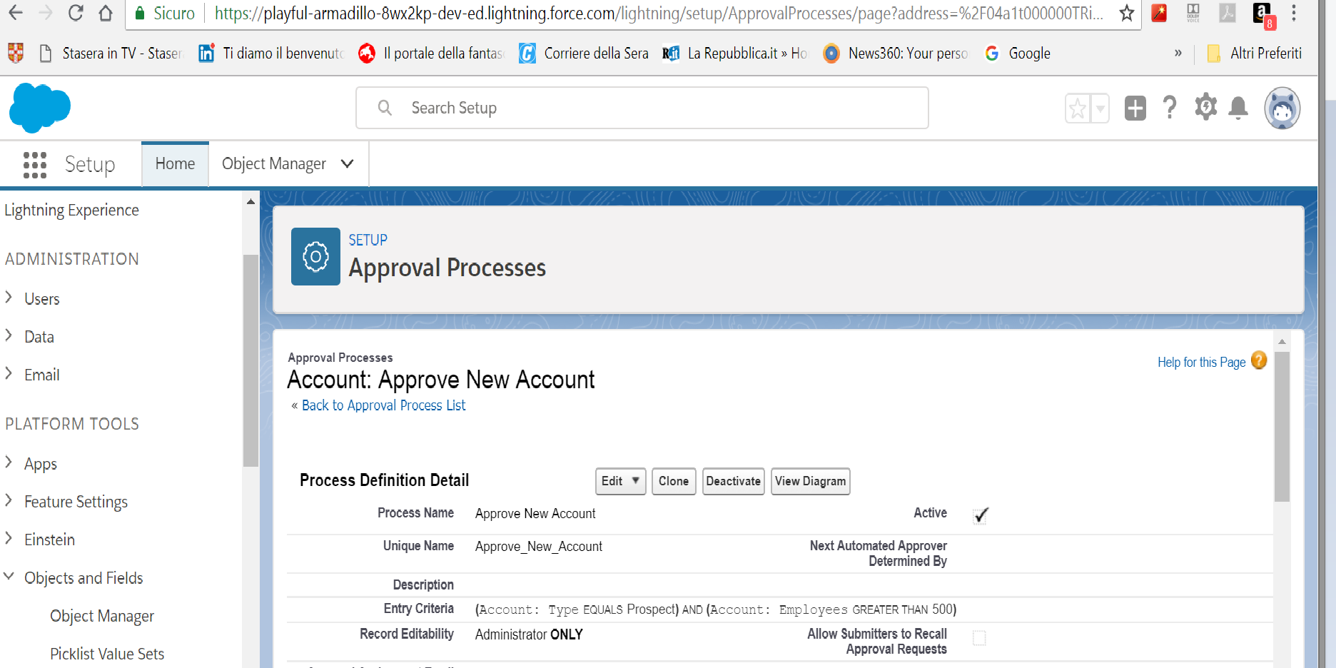Click the setup sidebar scrollbar thumb

click(250, 360)
